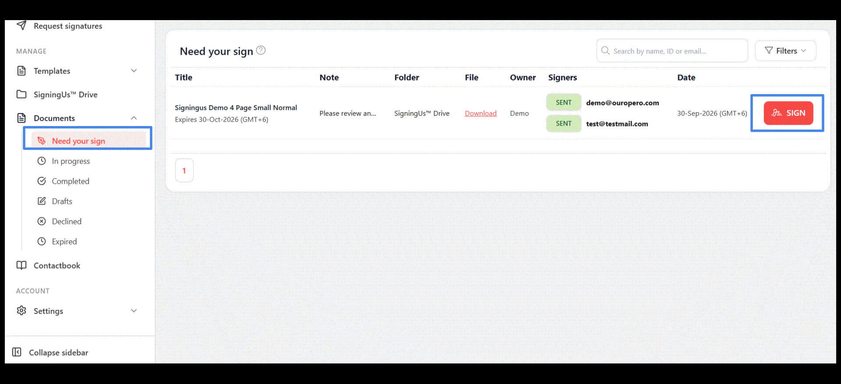Open the Filters dropdown
This screenshot has width=841, height=384.
[785, 51]
